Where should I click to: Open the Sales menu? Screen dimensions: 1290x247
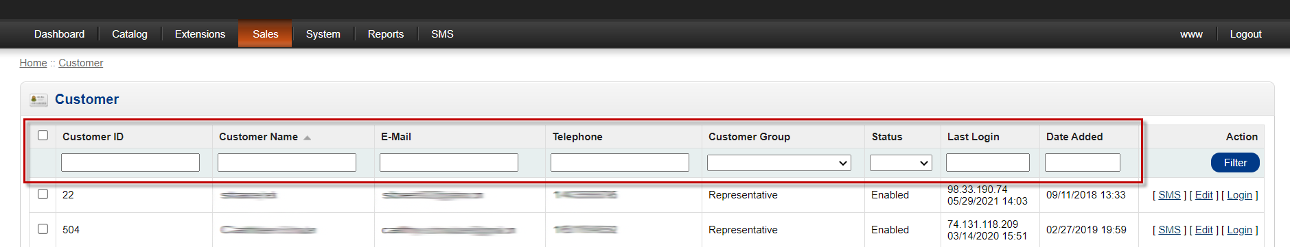[265, 34]
